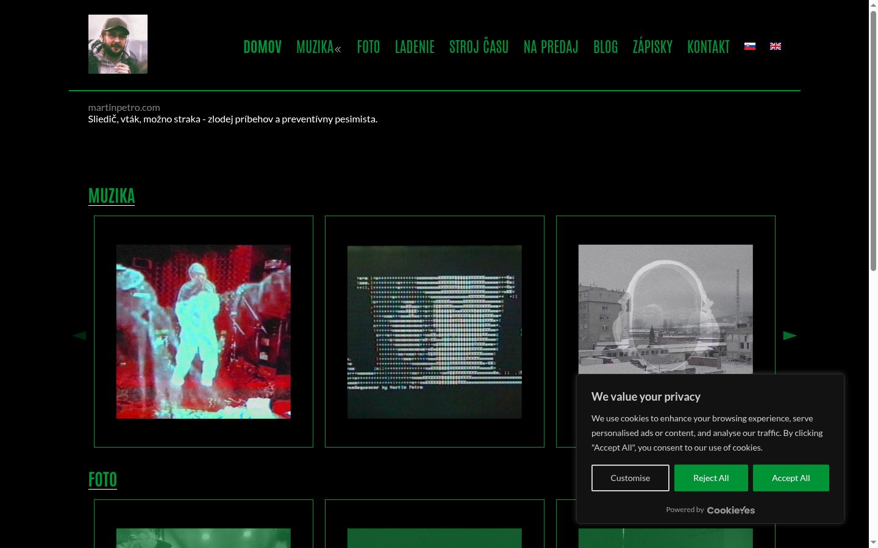Show previous Muzika carousel items
The image size is (878, 548).
click(x=79, y=335)
